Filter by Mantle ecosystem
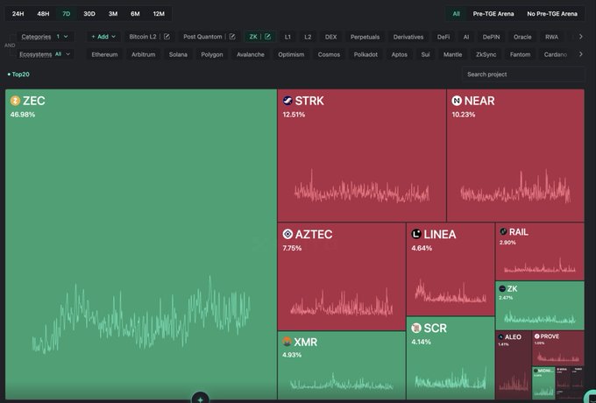The height and width of the screenshot is (403, 596). point(453,54)
